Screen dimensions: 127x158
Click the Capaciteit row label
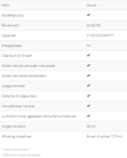pyautogui.click(x=9, y=35)
